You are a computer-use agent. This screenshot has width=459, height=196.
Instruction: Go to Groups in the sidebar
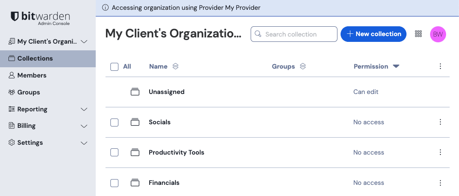[28, 92]
